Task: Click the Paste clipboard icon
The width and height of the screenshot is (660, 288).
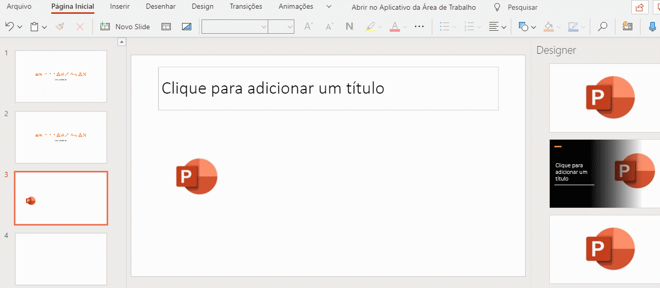Action: (34, 27)
